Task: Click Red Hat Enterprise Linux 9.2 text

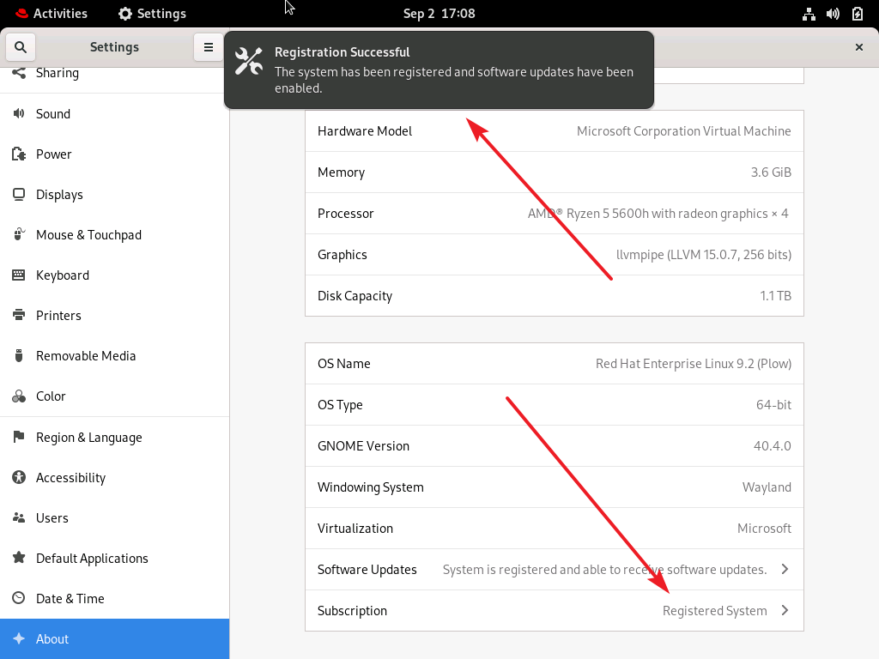Action: click(694, 364)
